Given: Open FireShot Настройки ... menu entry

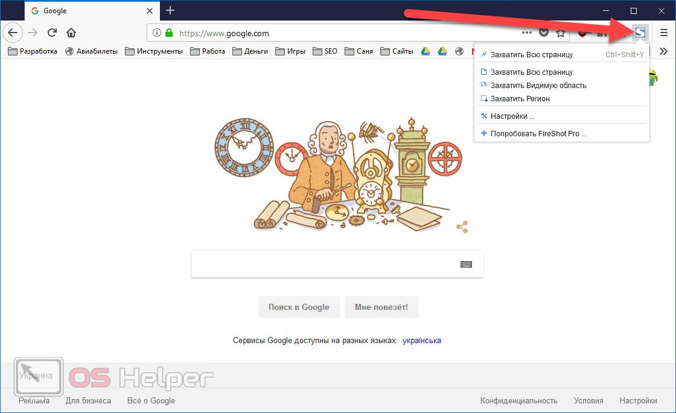Looking at the screenshot, I should click(x=562, y=116).
